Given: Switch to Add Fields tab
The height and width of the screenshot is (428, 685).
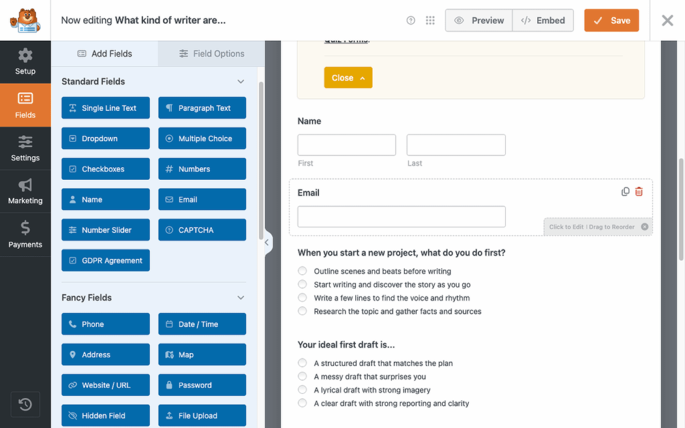Looking at the screenshot, I should 105,53.
